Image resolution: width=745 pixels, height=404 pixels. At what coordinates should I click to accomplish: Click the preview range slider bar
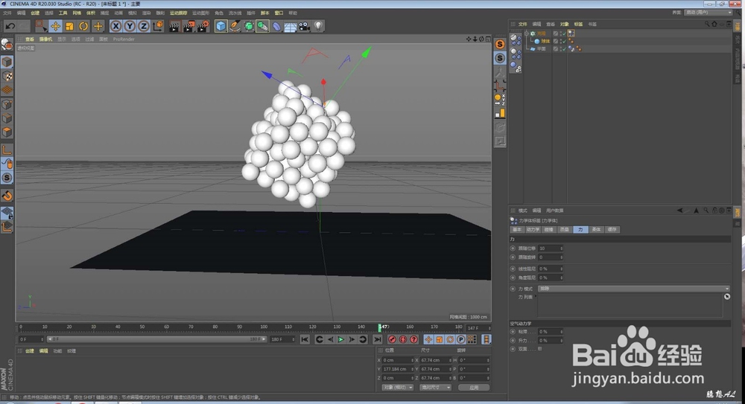point(156,339)
